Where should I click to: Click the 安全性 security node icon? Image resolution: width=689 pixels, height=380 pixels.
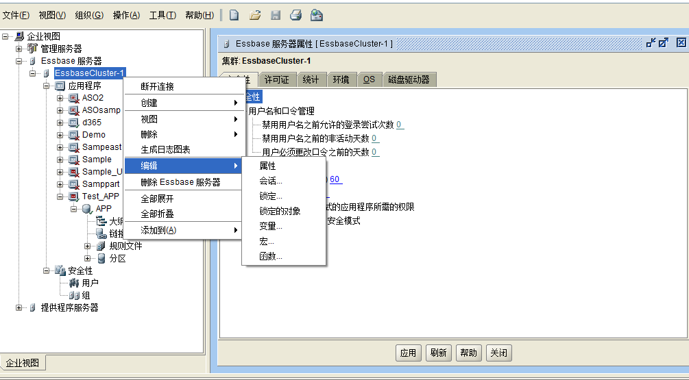60,270
